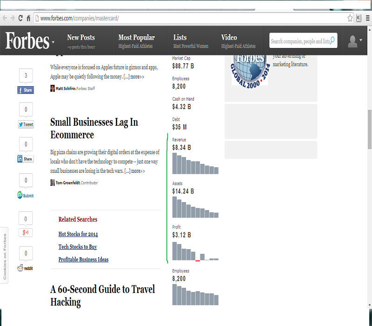The image size is (372, 326).
Task: Read 'Small Businesses Lag In Ecommerce' article
Action: point(94,129)
